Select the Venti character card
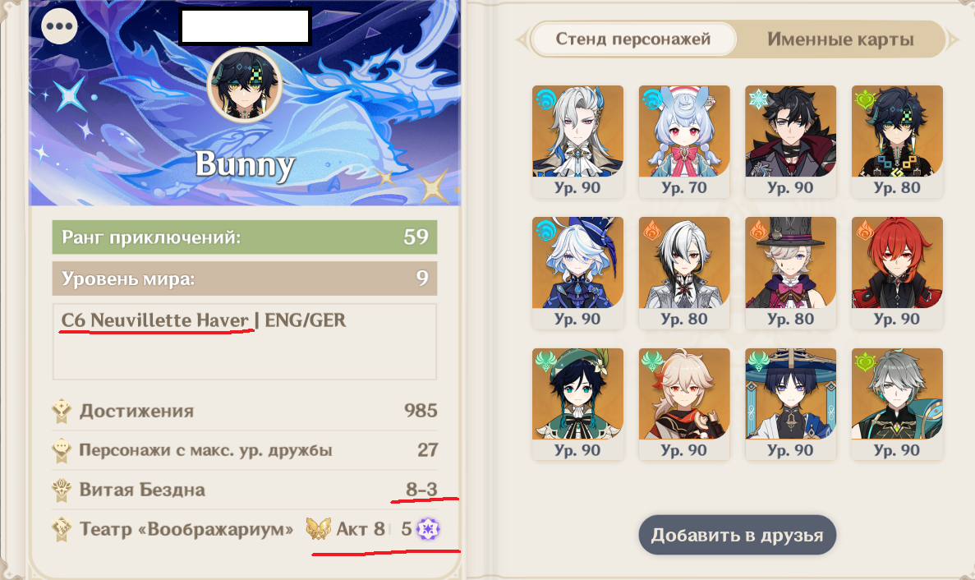The height and width of the screenshot is (580, 975). [577, 404]
